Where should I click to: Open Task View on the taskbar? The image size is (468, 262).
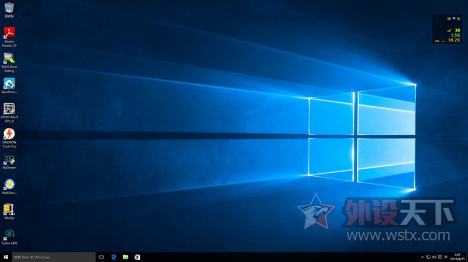(x=101, y=257)
